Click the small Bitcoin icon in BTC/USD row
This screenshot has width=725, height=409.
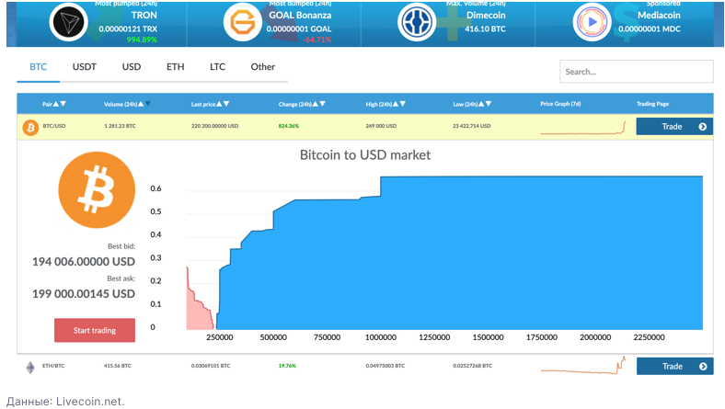[29, 127]
